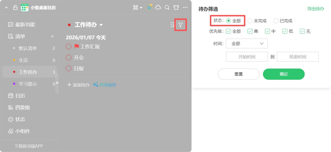The width and height of the screenshot is (331, 152).
Task: Open the skin theme shirt icon
Action: pos(176,8)
